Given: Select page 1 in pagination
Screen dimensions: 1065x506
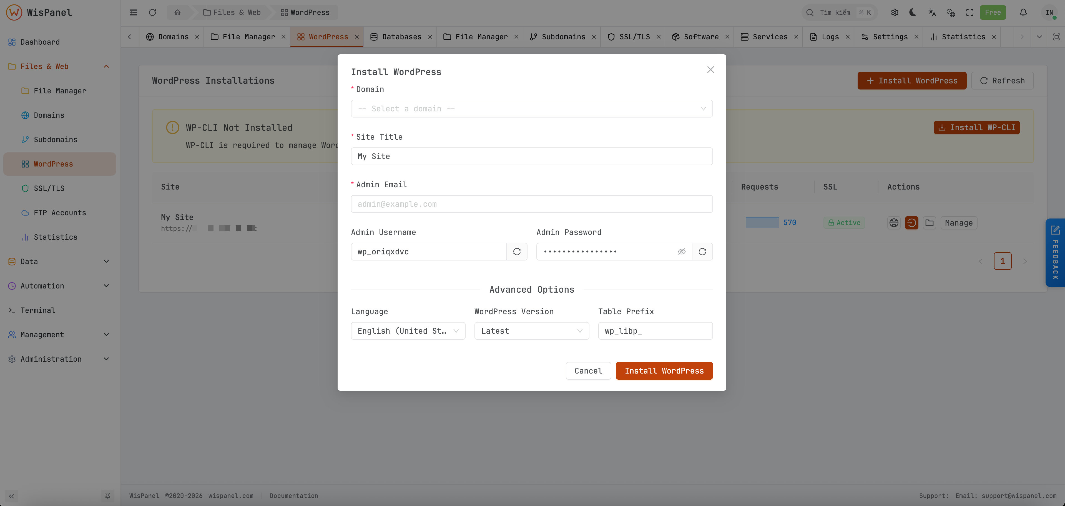Looking at the screenshot, I should click(1003, 261).
